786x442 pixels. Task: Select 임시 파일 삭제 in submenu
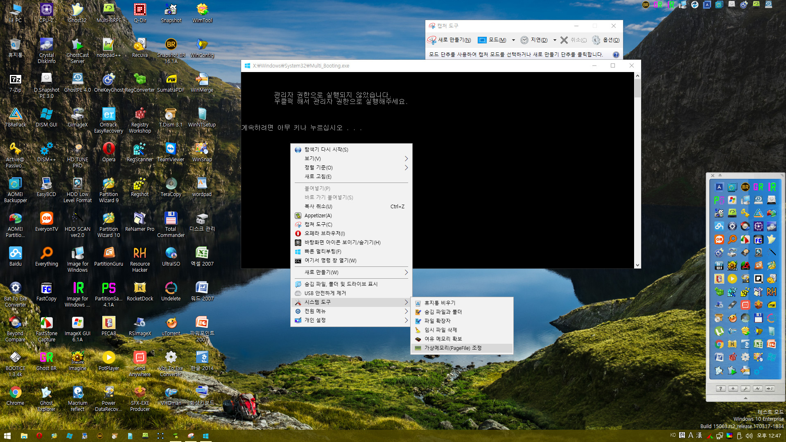pyautogui.click(x=462, y=330)
